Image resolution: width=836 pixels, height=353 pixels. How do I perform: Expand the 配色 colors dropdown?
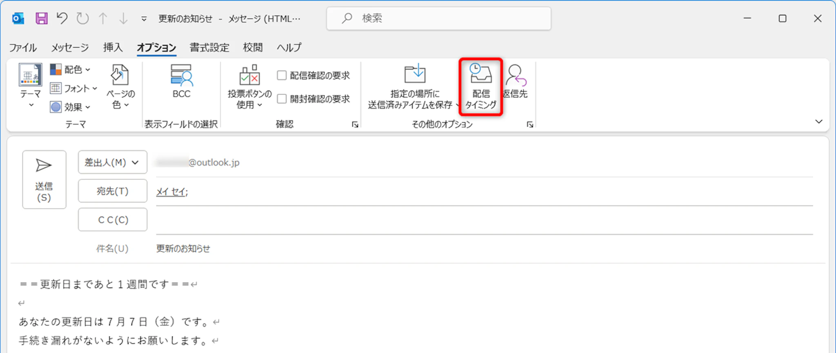pos(71,70)
